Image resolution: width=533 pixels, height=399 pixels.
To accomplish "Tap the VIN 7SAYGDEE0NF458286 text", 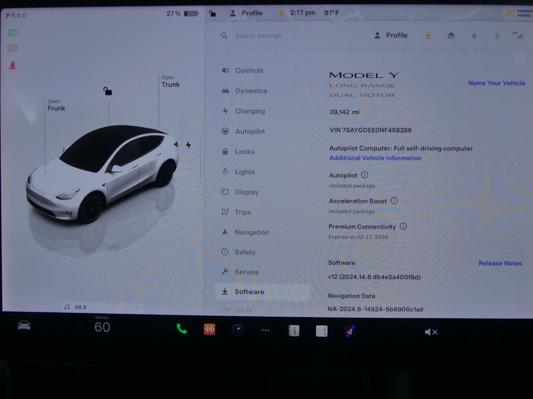I will [371, 130].
